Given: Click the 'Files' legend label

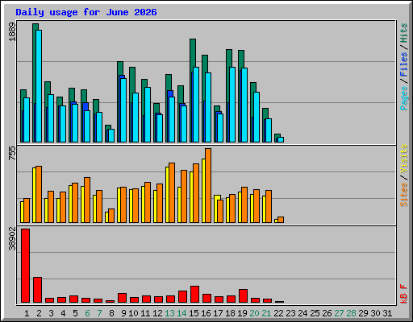Looking at the screenshot, I should pos(404,64).
